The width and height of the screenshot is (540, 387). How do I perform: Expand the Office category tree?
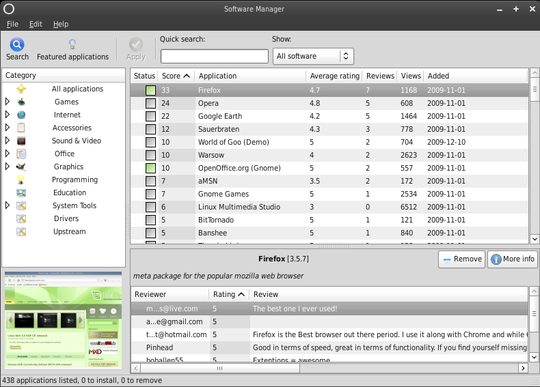tap(8, 154)
